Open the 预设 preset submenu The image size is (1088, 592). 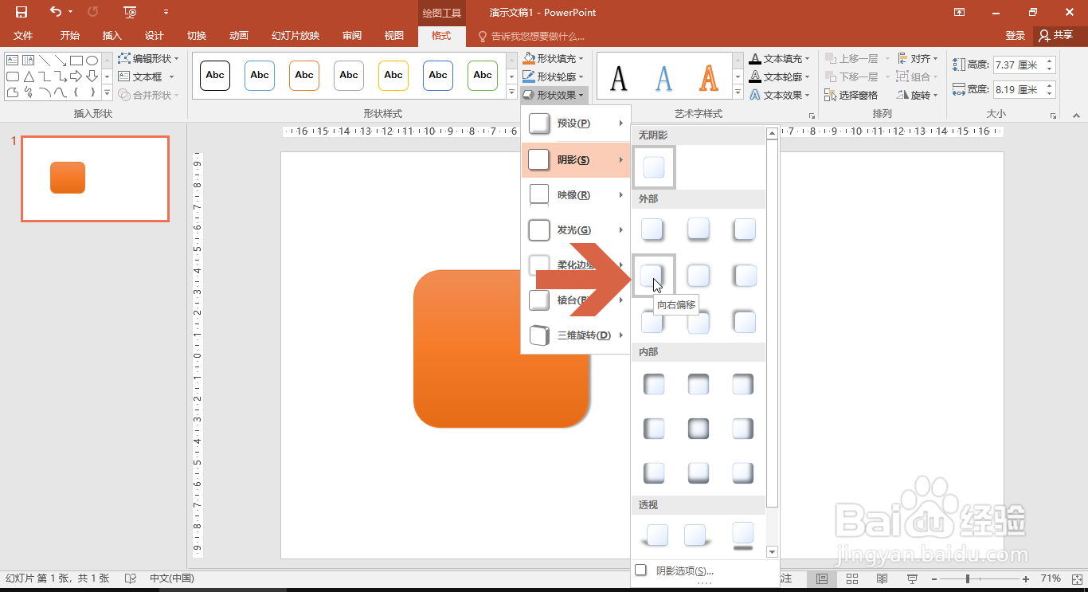tap(575, 123)
